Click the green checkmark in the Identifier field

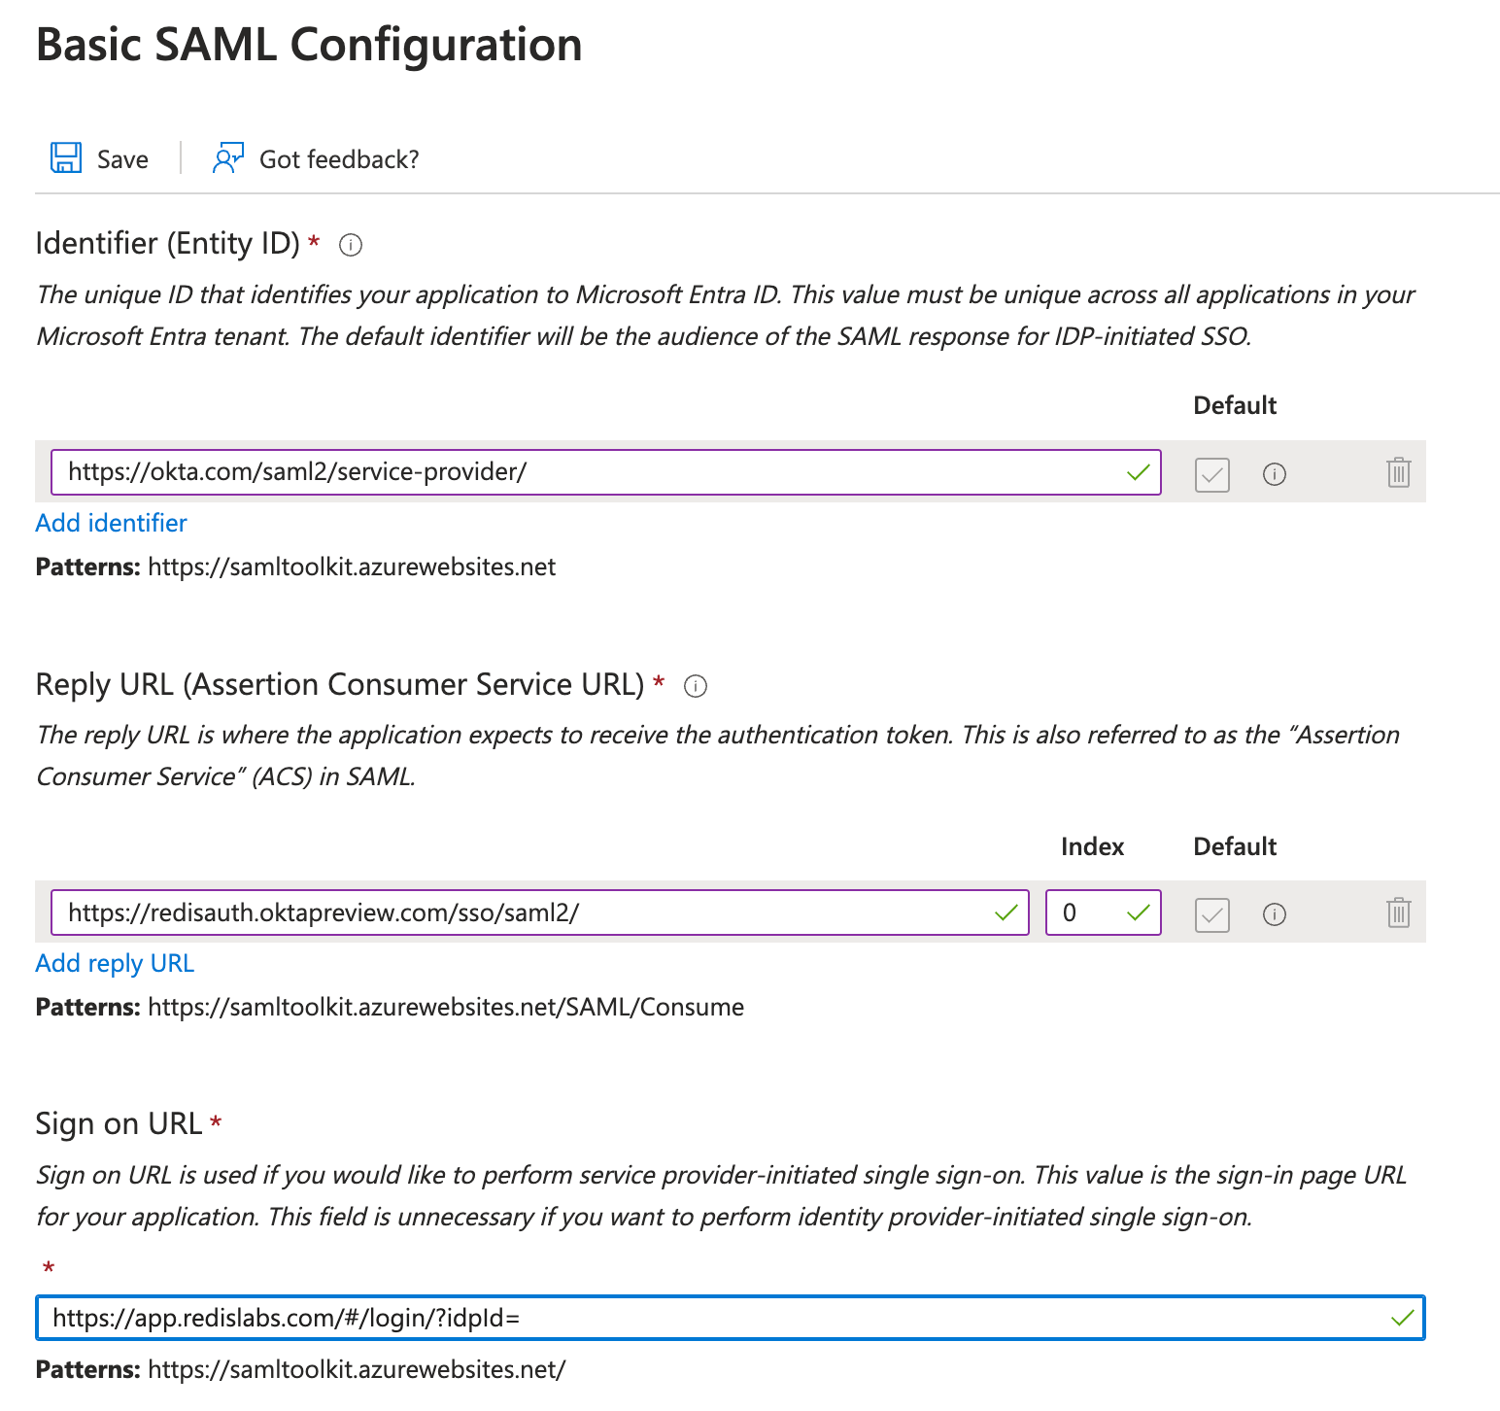point(1138,472)
